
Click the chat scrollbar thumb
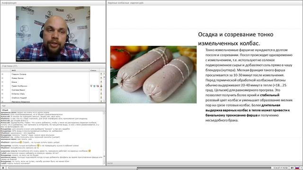pos(104,156)
